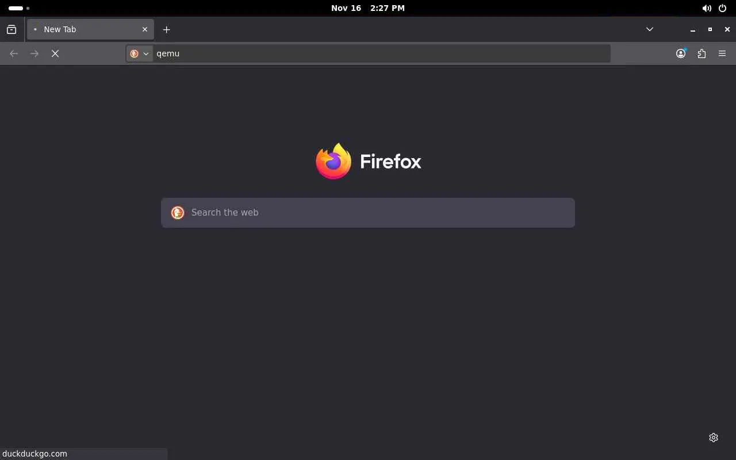Open the system volume indicator
The height and width of the screenshot is (460, 736).
[707, 8]
